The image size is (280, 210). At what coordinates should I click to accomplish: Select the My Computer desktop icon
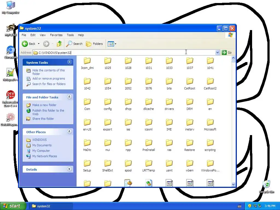coord(11,7)
